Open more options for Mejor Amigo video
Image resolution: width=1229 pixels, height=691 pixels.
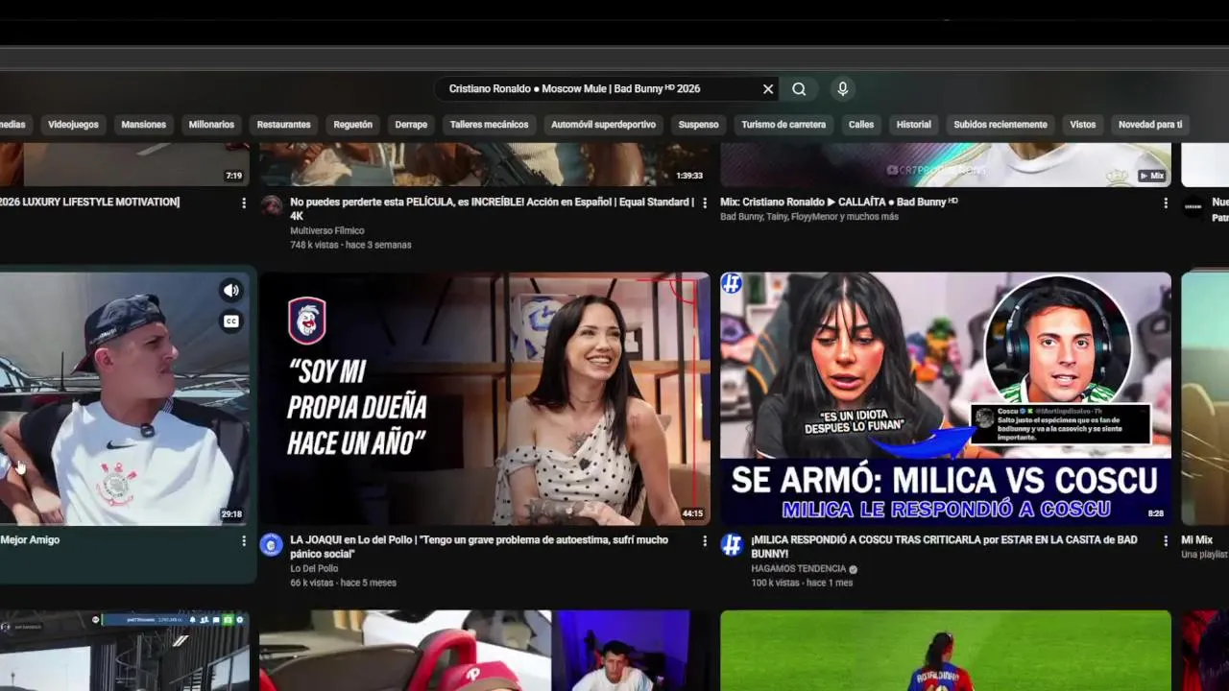[244, 541]
